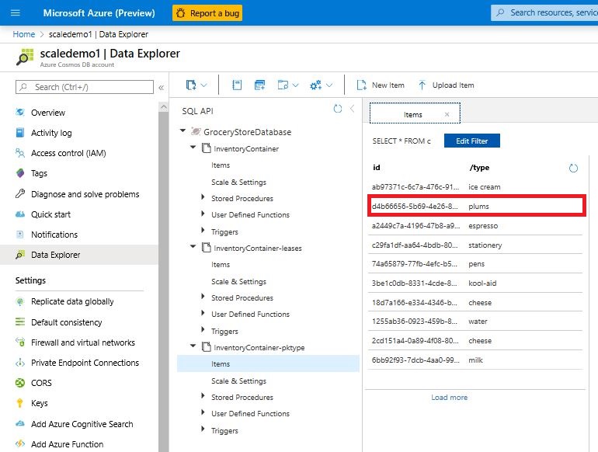Open the Quick start page
598x452 pixels.
point(50,214)
